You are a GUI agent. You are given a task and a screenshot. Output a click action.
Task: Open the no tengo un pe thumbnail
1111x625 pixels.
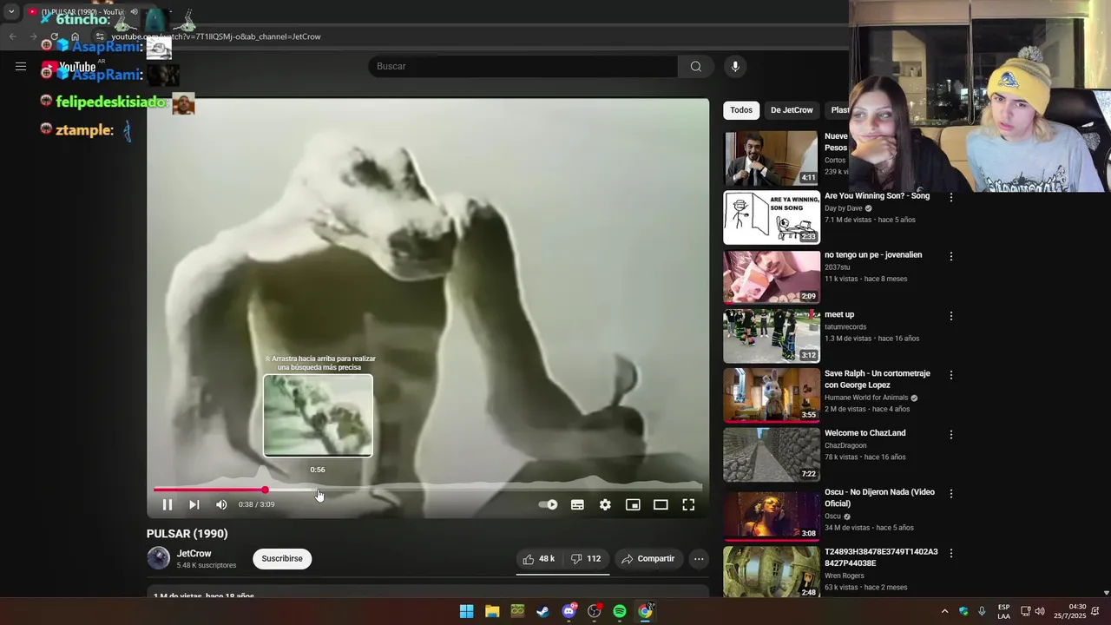[772, 277]
